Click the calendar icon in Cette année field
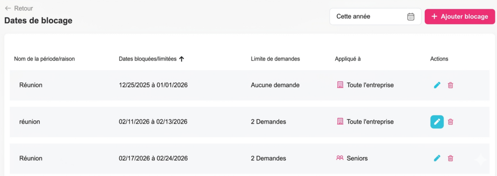Screen dimensions: 497x176 coord(411,17)
